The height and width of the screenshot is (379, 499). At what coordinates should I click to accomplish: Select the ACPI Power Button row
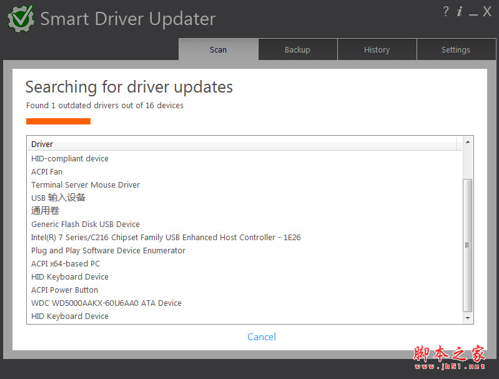pyautogui.click(x=244, y=290)
